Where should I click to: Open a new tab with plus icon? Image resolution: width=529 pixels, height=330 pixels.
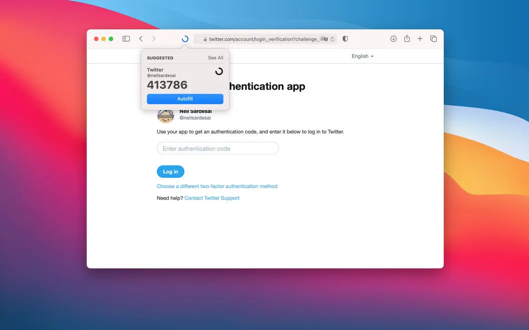pyautogui.click(x=420, y=38)
